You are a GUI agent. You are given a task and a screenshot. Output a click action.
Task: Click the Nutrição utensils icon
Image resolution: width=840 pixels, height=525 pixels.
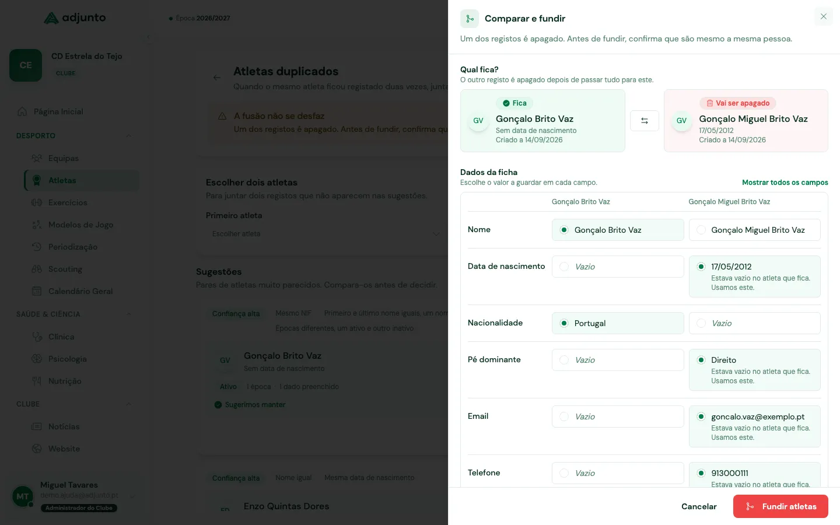37,381
